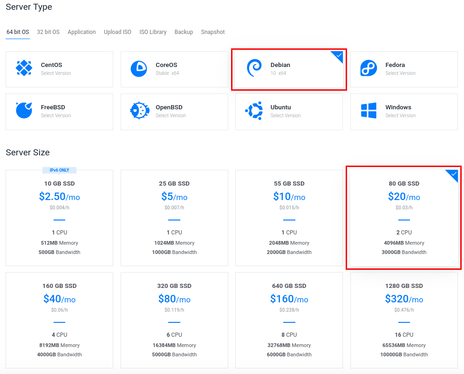The image size is (464, 374).
Task: Toggle selection of the 80 GB SSD plan
Action: tap(403, 219)
